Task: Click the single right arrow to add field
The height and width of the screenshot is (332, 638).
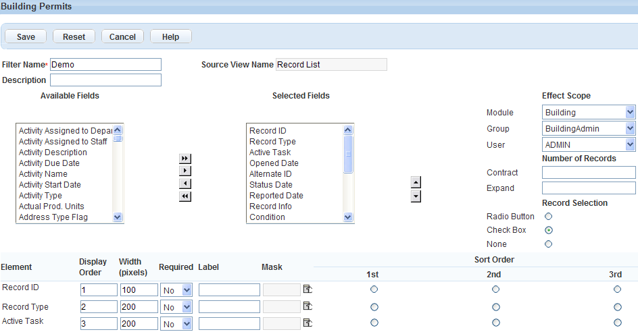Action: pyautogui.click(x=185, y=171)
